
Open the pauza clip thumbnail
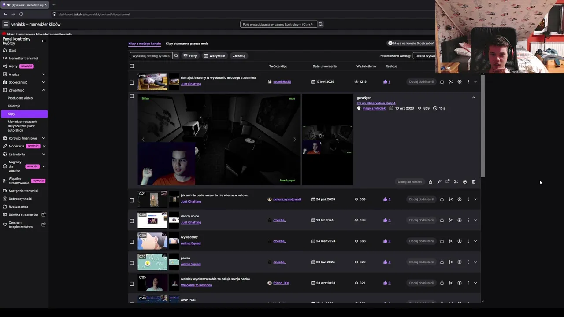(x=152, y=262)
